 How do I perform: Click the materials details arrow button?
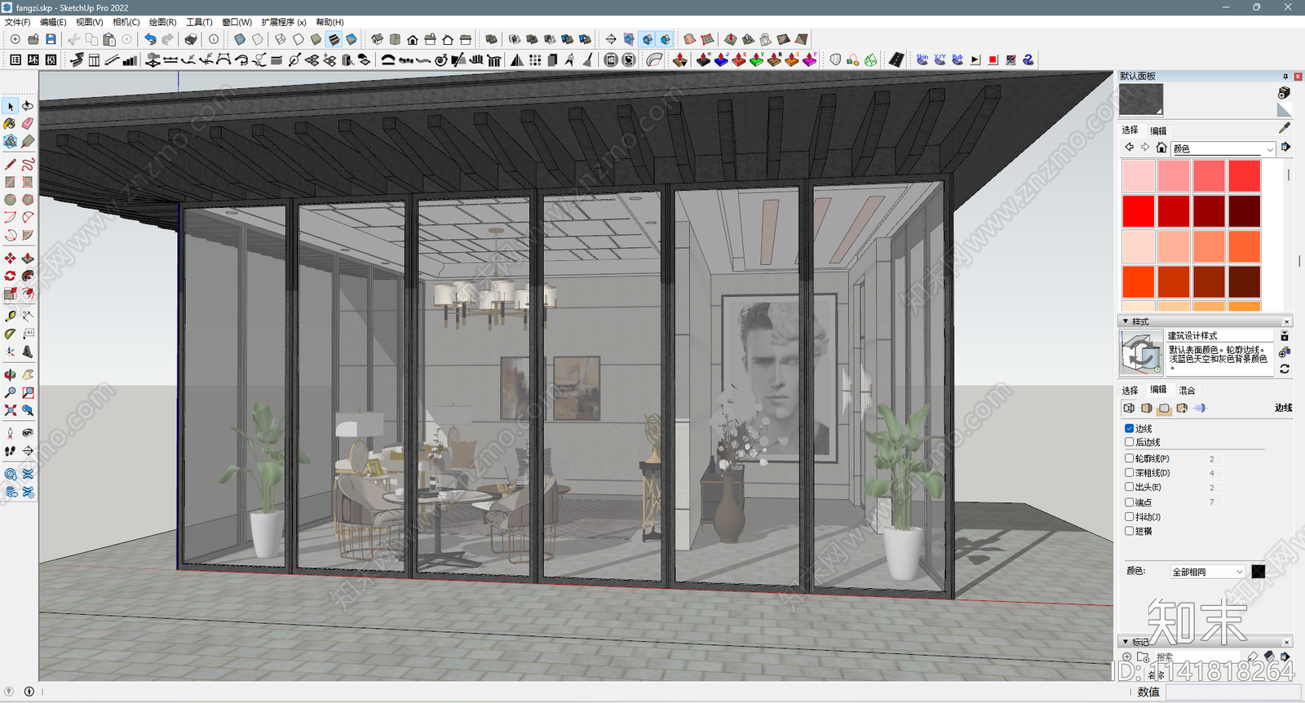1285,148
